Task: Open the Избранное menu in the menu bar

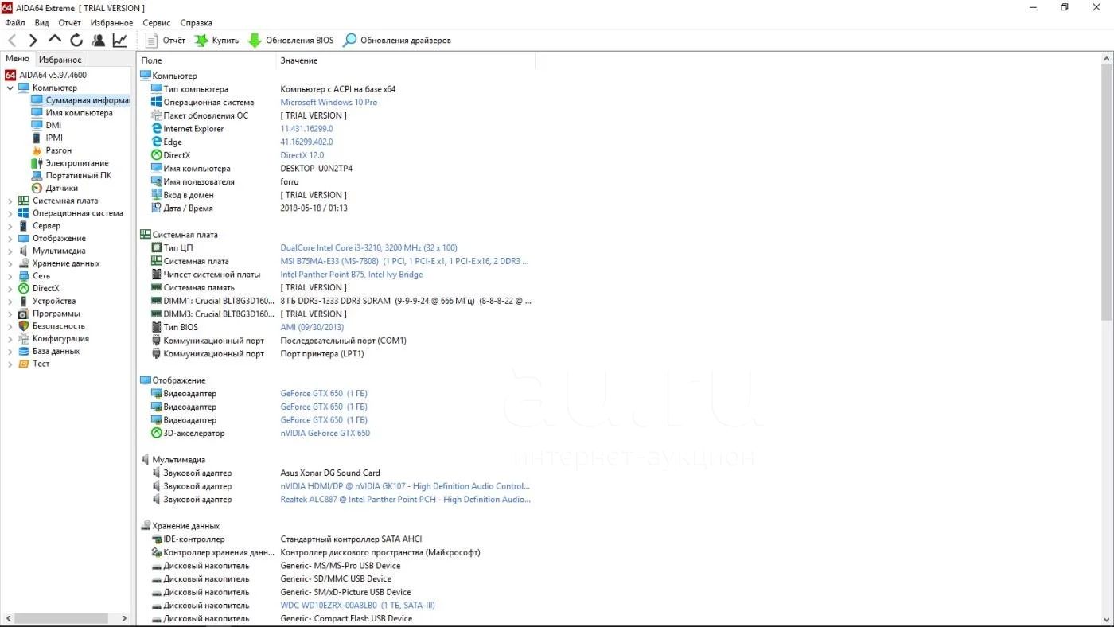Action: pyautogui.click(x=111, y=23)
